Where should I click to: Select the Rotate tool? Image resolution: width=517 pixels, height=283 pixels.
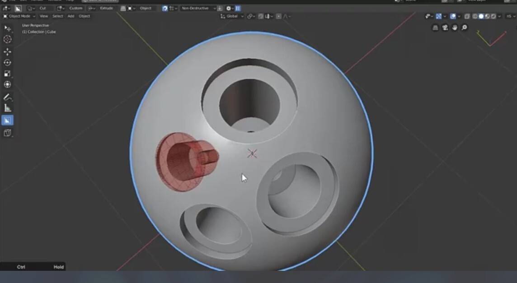[7, 63]
